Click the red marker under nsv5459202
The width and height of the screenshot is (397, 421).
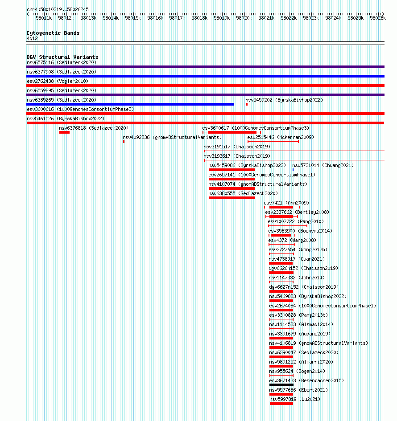coord(247,104)
